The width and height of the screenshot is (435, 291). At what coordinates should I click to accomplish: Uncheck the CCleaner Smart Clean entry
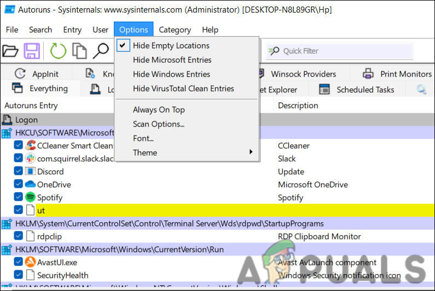(18, 145)
